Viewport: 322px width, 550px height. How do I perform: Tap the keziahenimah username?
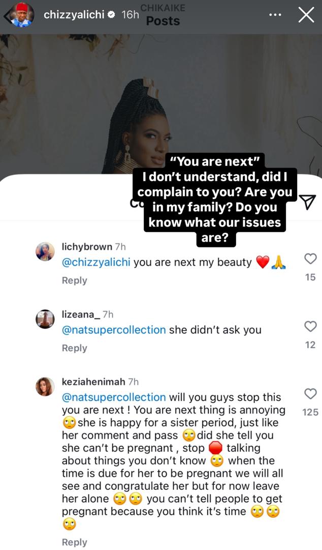click(93, 381)
